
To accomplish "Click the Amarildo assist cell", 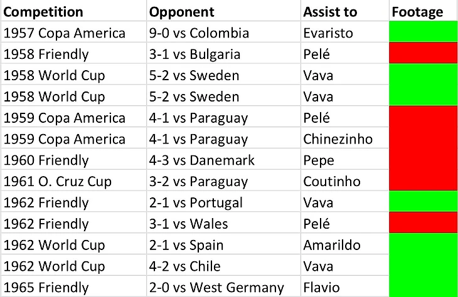I will tap(330, 246).
